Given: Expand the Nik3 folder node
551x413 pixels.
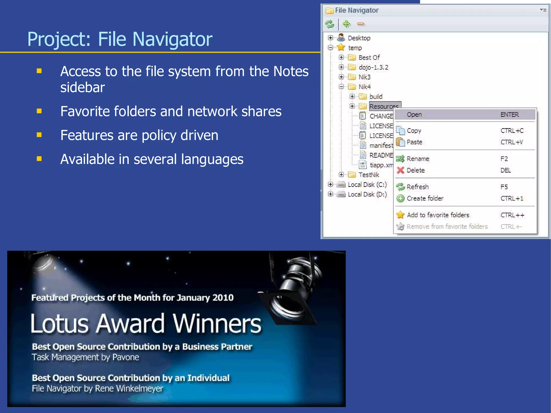Looking at the screenshot, I should 341,77.
